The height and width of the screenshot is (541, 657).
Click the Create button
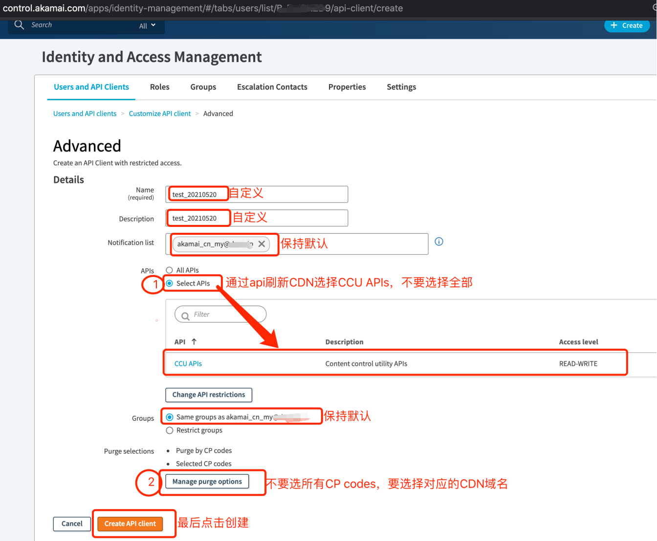627,25
